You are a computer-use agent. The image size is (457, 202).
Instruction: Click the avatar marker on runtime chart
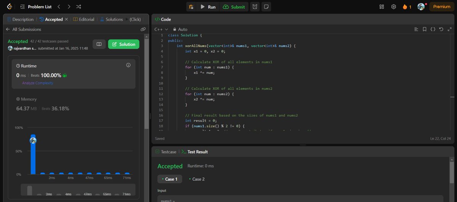coord(33,140)
